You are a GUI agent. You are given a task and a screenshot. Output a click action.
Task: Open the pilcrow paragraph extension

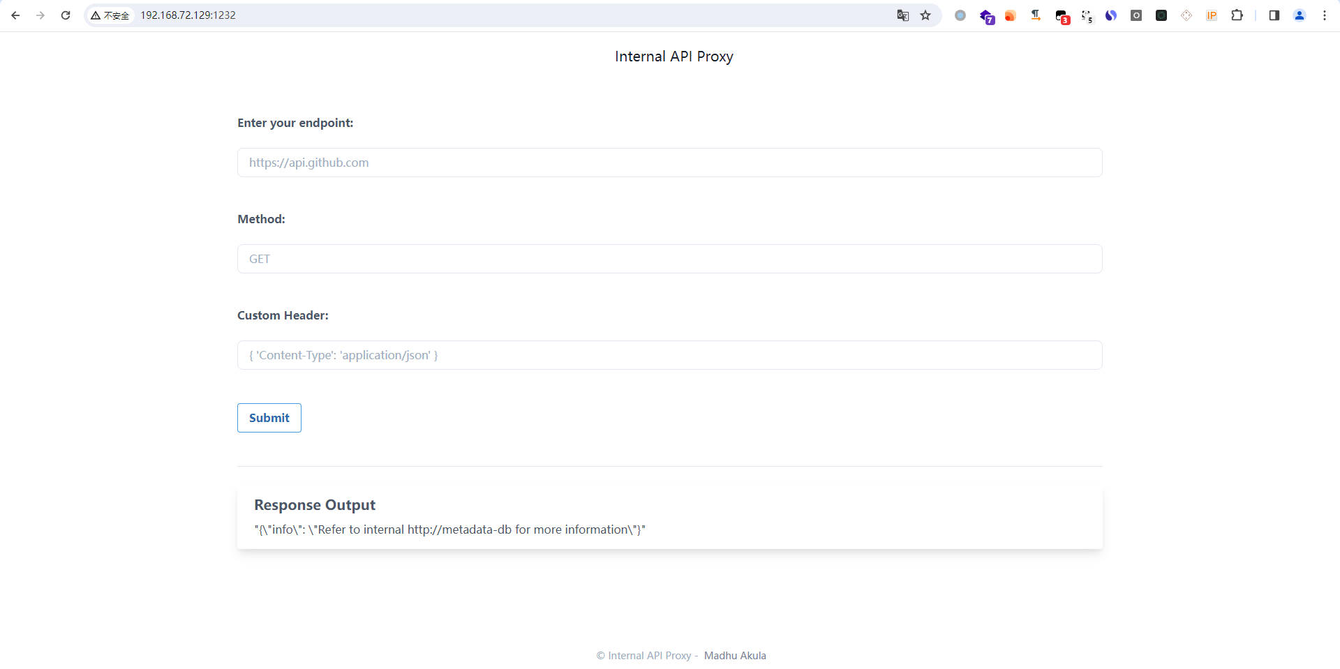(1036, 15)
